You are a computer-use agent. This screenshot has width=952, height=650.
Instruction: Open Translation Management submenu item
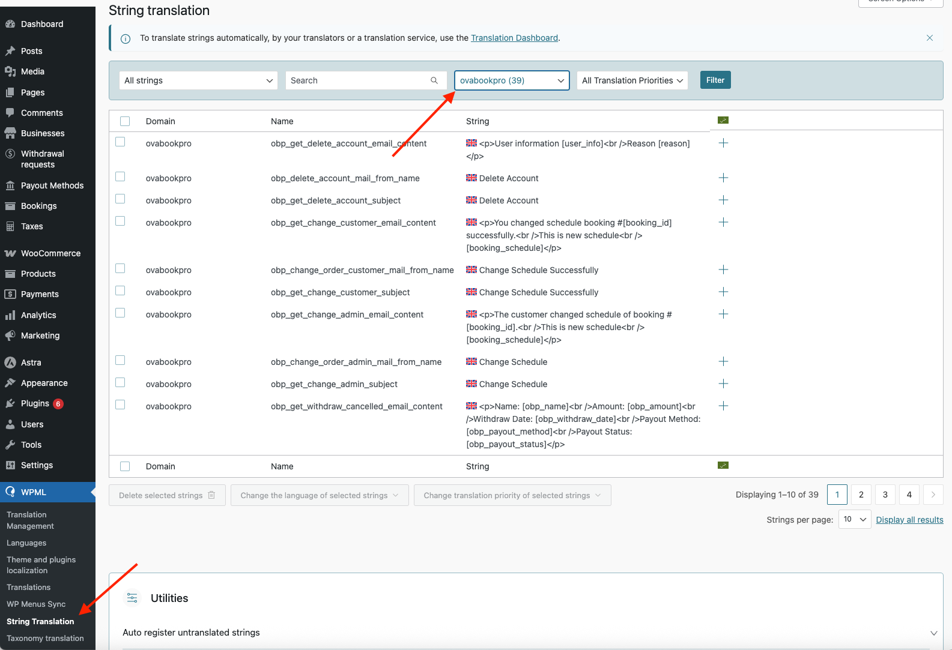[x=30, y=520]
